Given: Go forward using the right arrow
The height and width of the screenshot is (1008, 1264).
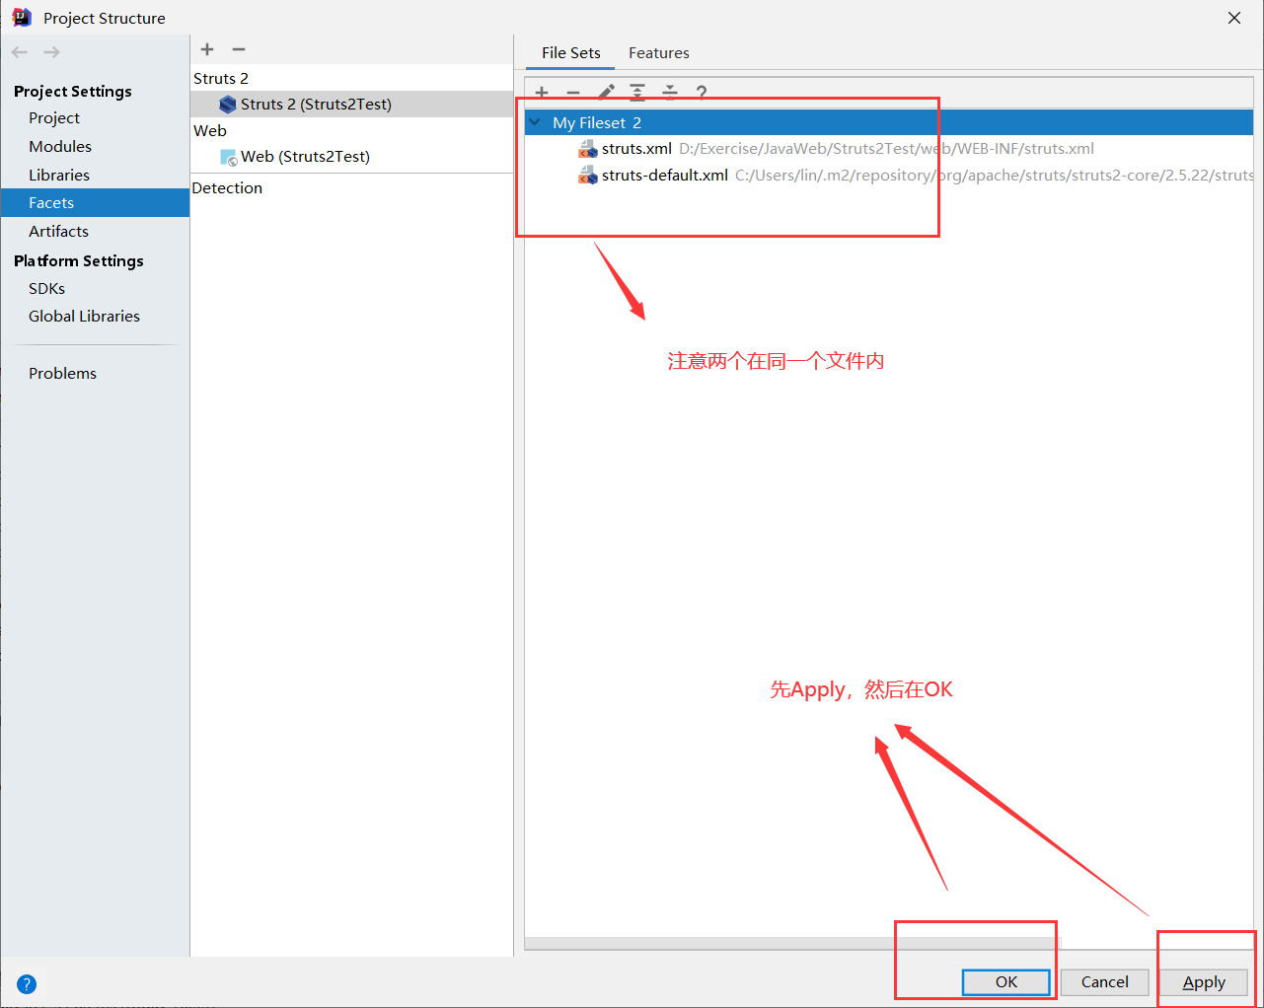Looking at the screenshot, I should click(52, 52).
